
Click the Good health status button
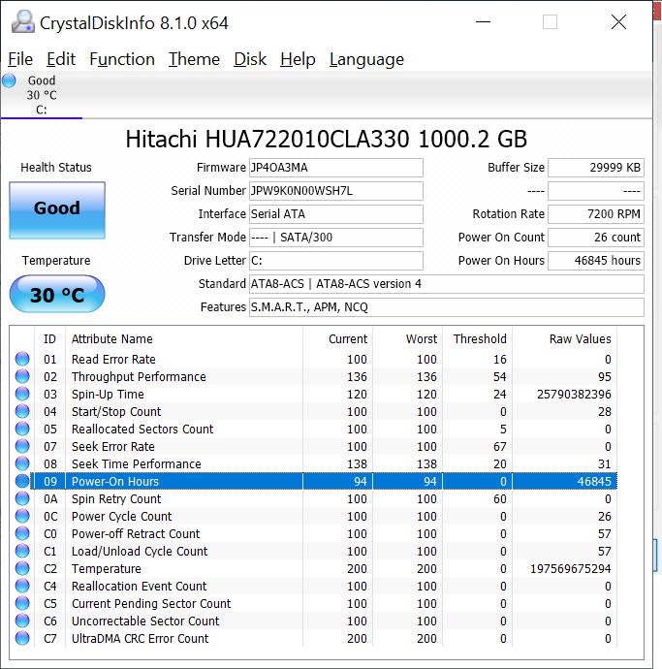pos(57,210)
